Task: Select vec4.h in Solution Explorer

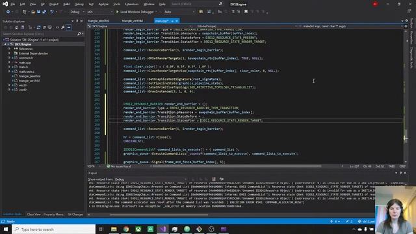Action: [x=23, y=90]
